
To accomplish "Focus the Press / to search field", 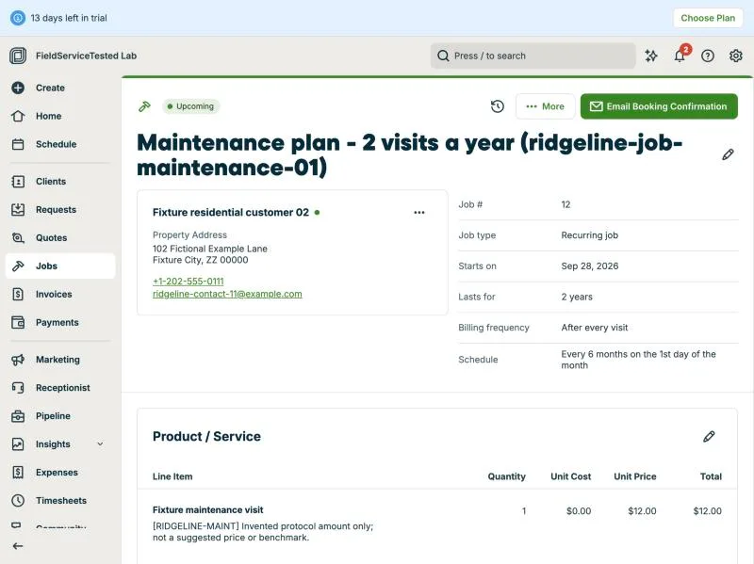I will [533, 56].
